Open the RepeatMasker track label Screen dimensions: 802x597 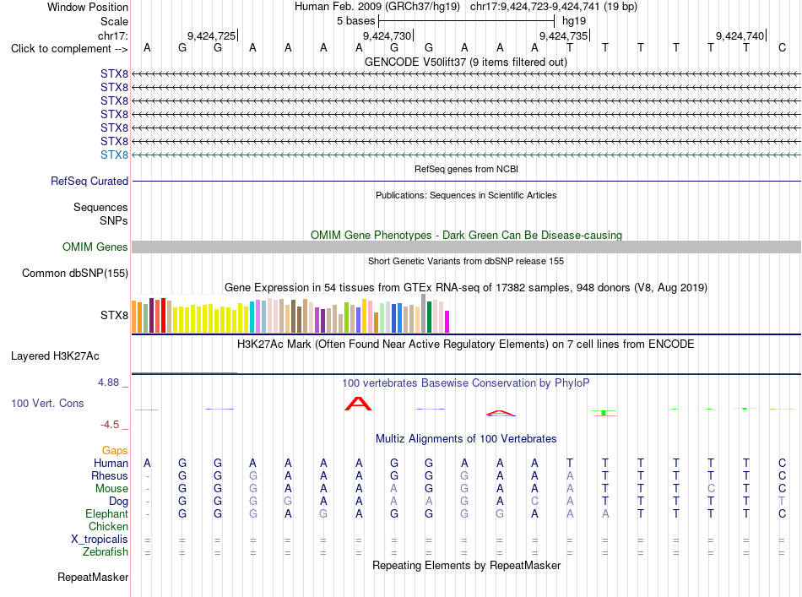point(93,577)
